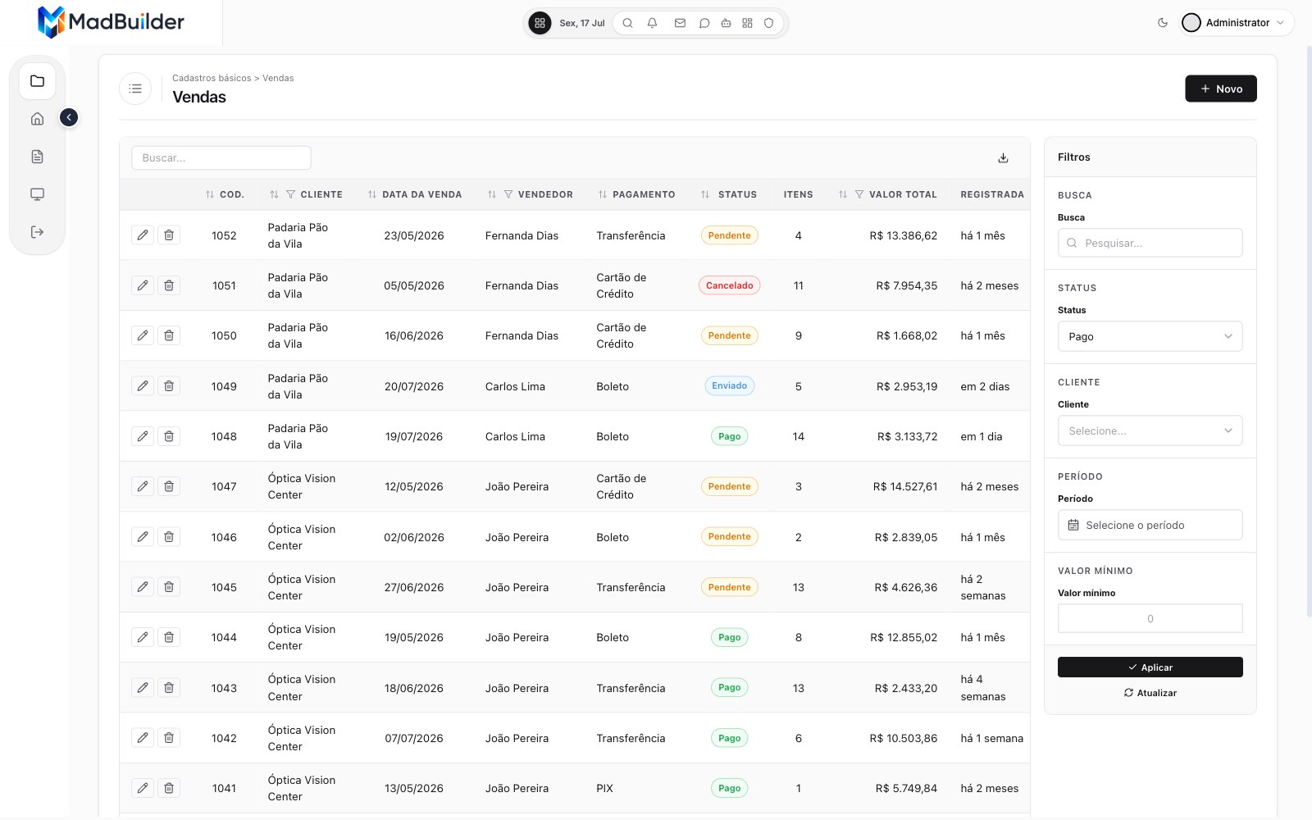Click the Buscar table search field
The height and width of the screenshot is (820, 1312).
point(221,157)
